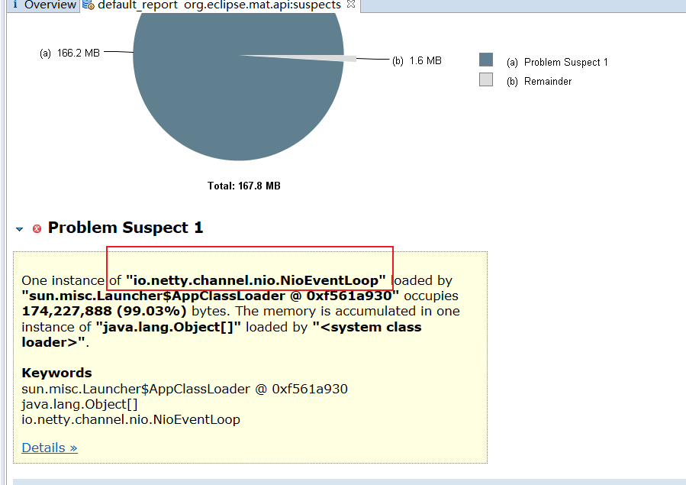Image resolution: width=686 pixels, height=485 pixels.
Task: Click the thin Remainder pie slice
Action: point(336,58)
